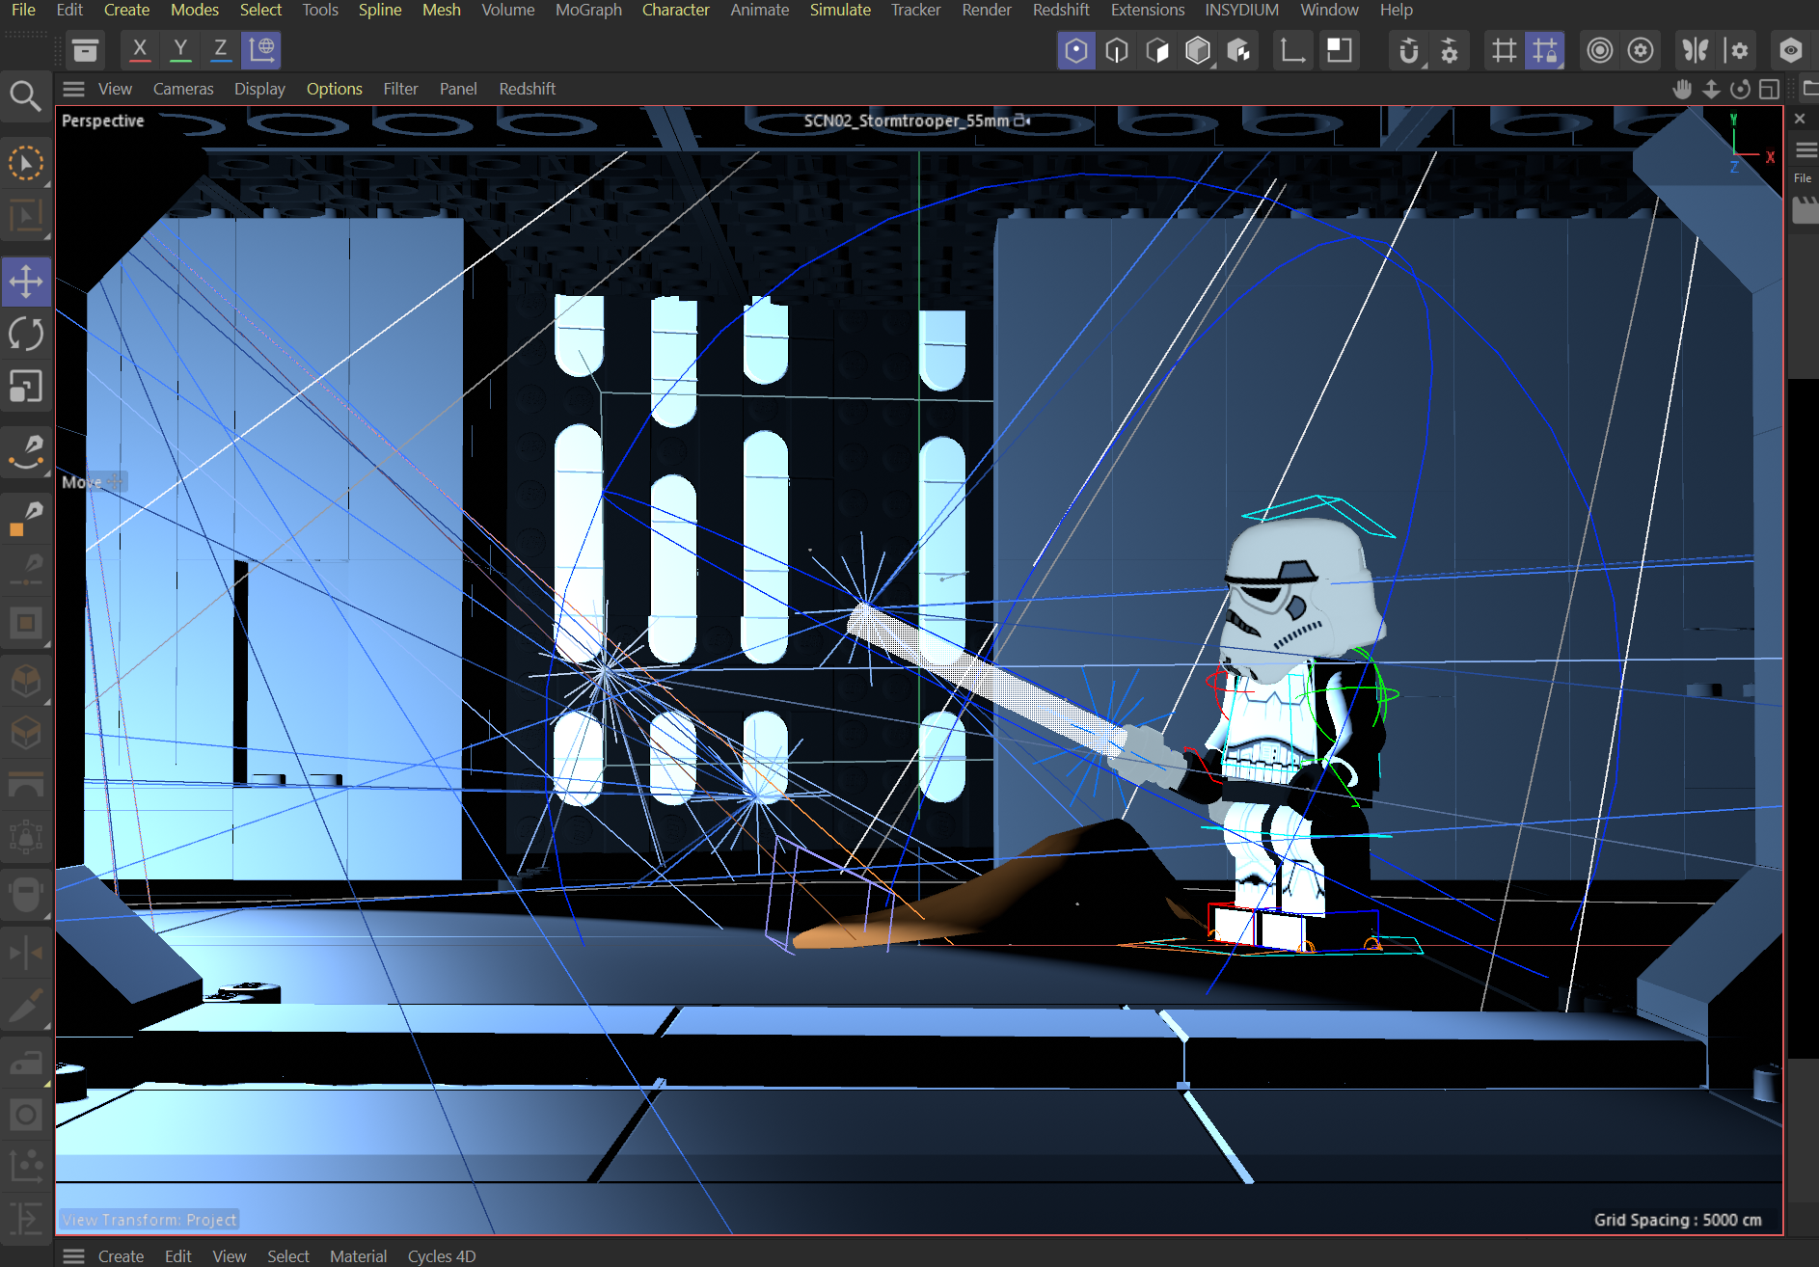The image size is (1819, 1267).
Task: Open the snap magnet options
Action: (x=1409, y=50)
